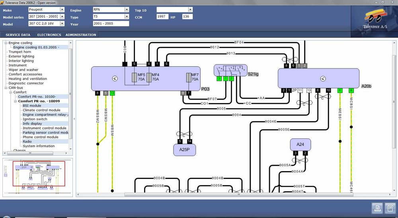Screen dimensions: 398x218
Task: Click the diagram overview thumbnail
Action: [x=37, y=177]
